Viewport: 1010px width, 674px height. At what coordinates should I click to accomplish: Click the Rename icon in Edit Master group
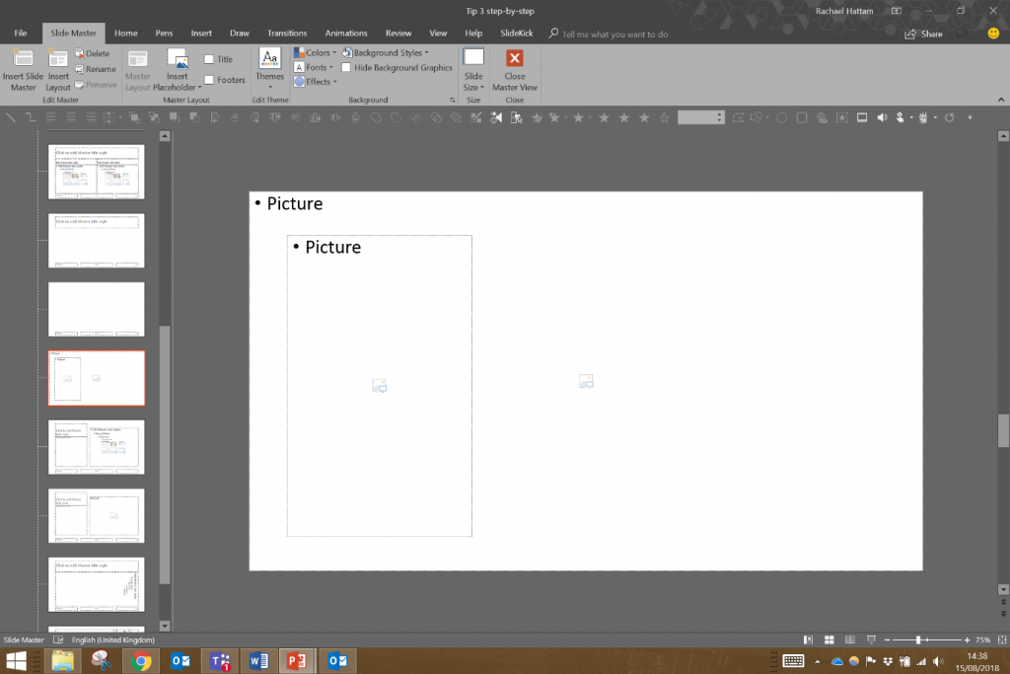(x=96, y=68)
